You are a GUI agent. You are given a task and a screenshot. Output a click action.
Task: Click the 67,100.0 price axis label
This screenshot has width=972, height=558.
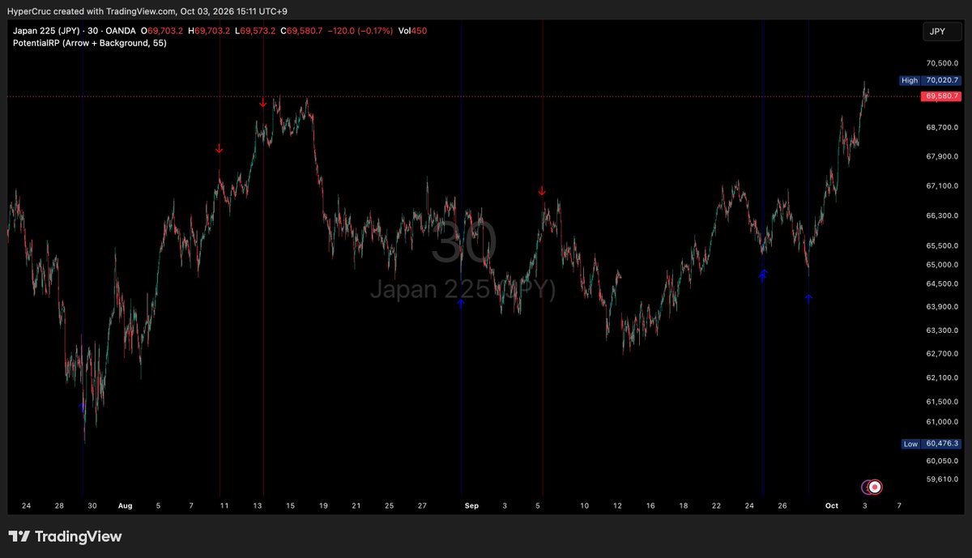[941, 185]
